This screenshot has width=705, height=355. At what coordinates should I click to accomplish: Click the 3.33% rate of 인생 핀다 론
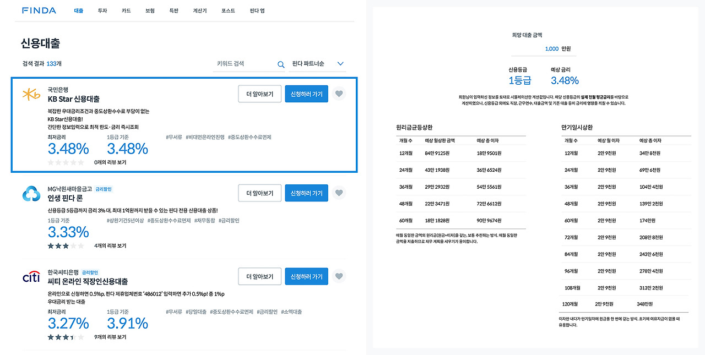[x=68, y=232]
